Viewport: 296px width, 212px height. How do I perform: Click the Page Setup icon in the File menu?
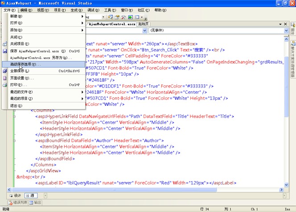point(5,78)
